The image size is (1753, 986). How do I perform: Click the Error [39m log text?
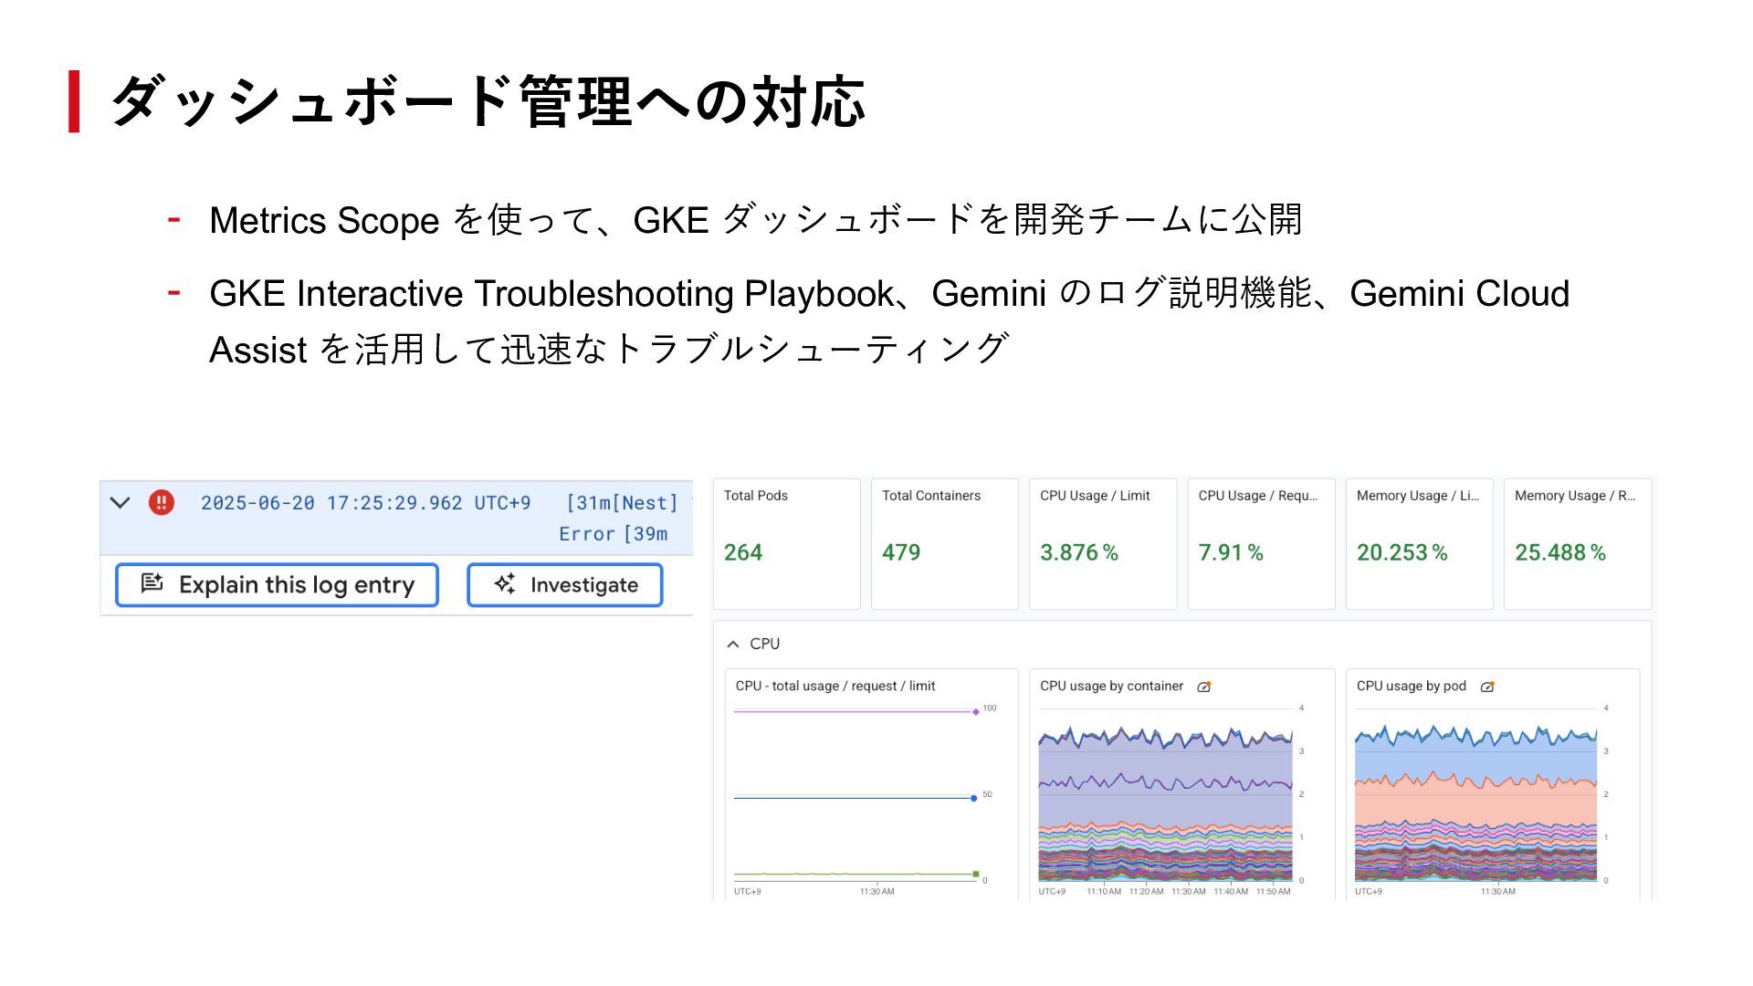click(x=614, y=534)
